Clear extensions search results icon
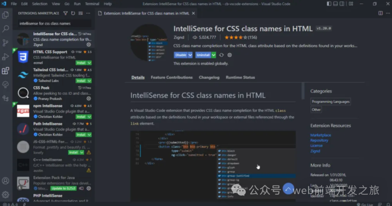Image resolution: width=392 pixels, height=206 pixels. tap(81, 13)
